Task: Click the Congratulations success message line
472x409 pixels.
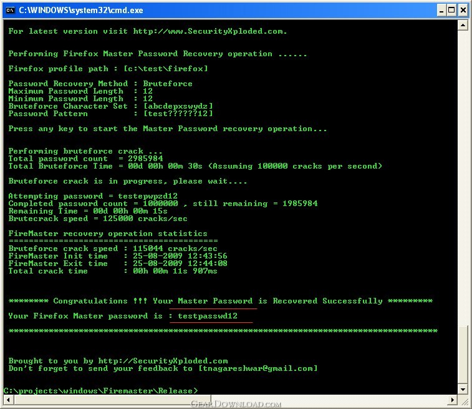Action: 220,301
